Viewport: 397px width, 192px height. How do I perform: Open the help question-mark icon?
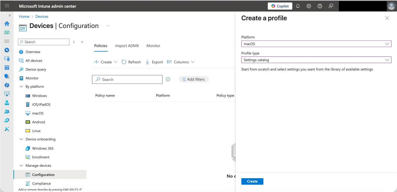tap(320, 6)
